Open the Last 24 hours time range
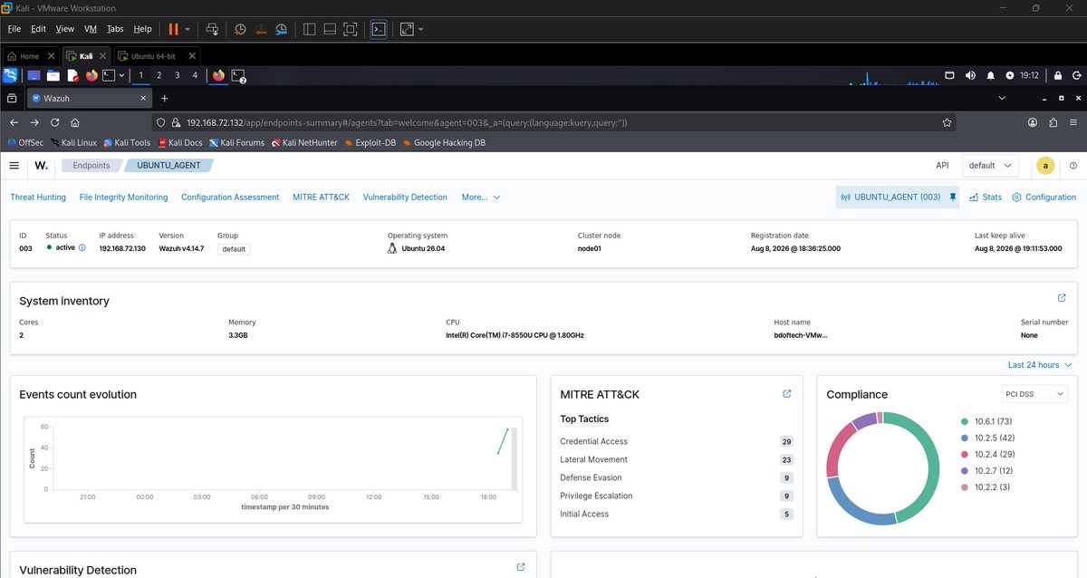Viewport: 1087px width, 578px height. coord(1040,365)
